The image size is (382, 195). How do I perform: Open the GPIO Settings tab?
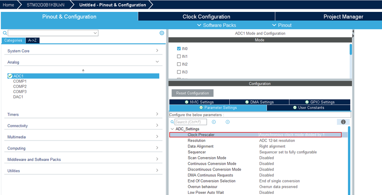(320, 102)
